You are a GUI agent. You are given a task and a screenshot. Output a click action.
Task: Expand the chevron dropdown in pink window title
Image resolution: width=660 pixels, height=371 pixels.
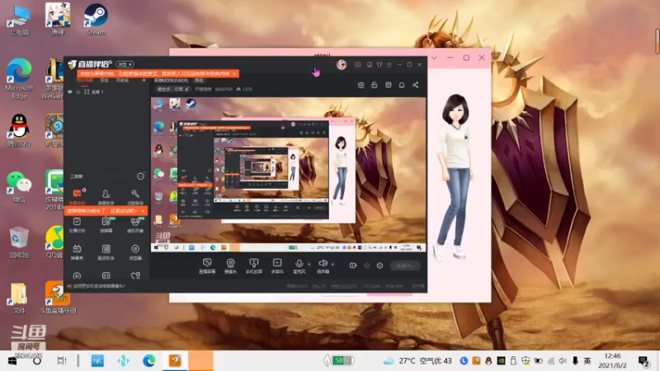point(434,58)
